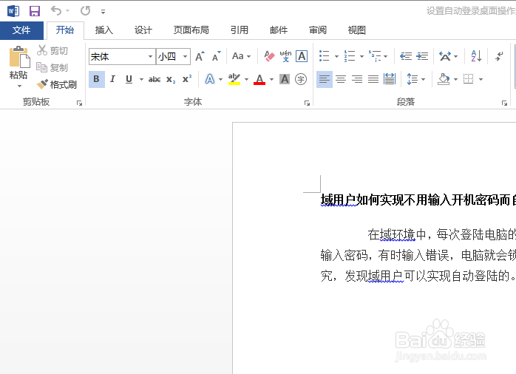Switch to the 邮件 (Mailings) tab
The width and height of the screenshot is (516, 374).
[x=279, y=30]
